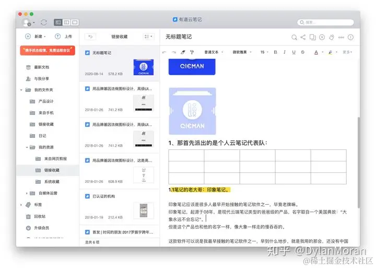376x268 pixels.
Task: Click the clear formatting eraser icon
Action: click(x=183, y=52)
